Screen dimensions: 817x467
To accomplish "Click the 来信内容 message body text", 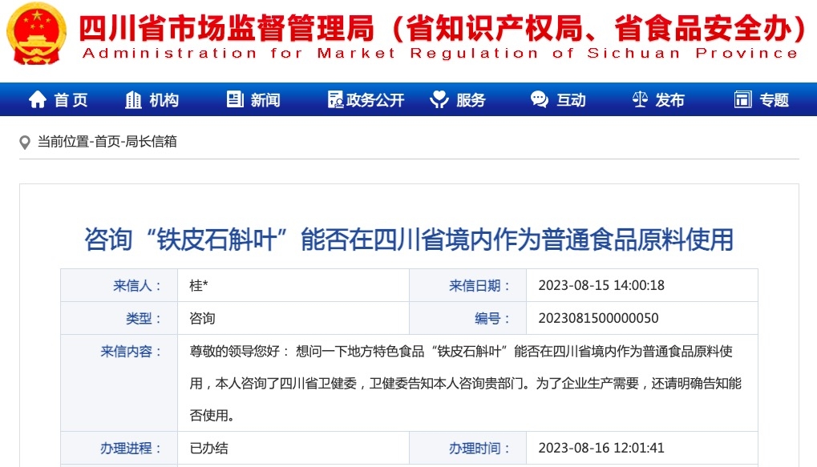I will click(x=465, y=383).
